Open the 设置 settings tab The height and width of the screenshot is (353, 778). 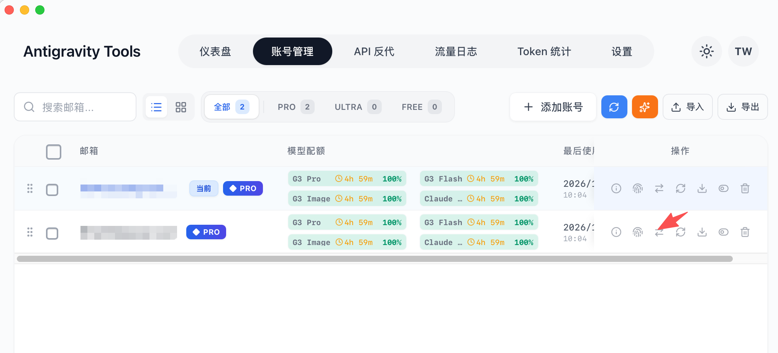(622, 51)
